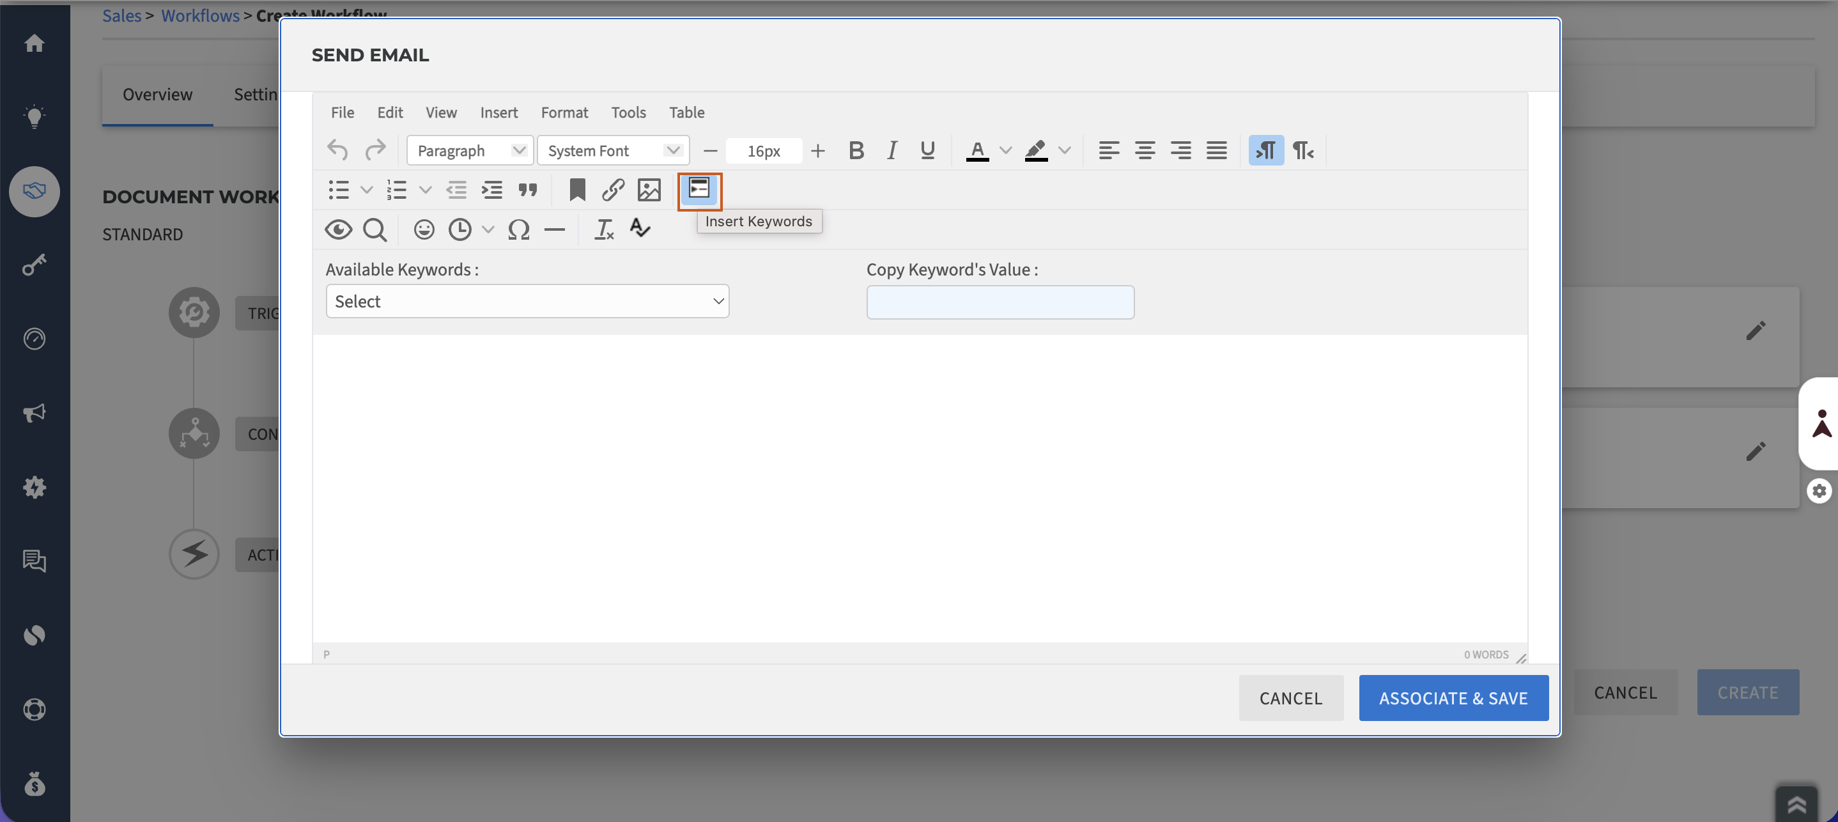1838x822 pixels.
Task: Insert a hyperlink
Action: pyautogui.click(x=613, y=190)
